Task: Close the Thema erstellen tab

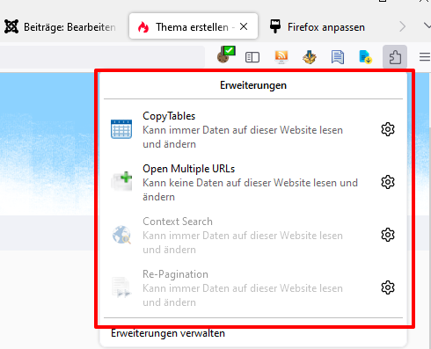Action: point(244,26)
